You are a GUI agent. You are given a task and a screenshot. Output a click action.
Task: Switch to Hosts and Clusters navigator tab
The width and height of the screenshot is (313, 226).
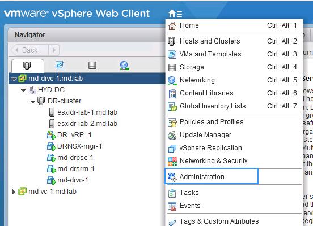tap(27, 66)
